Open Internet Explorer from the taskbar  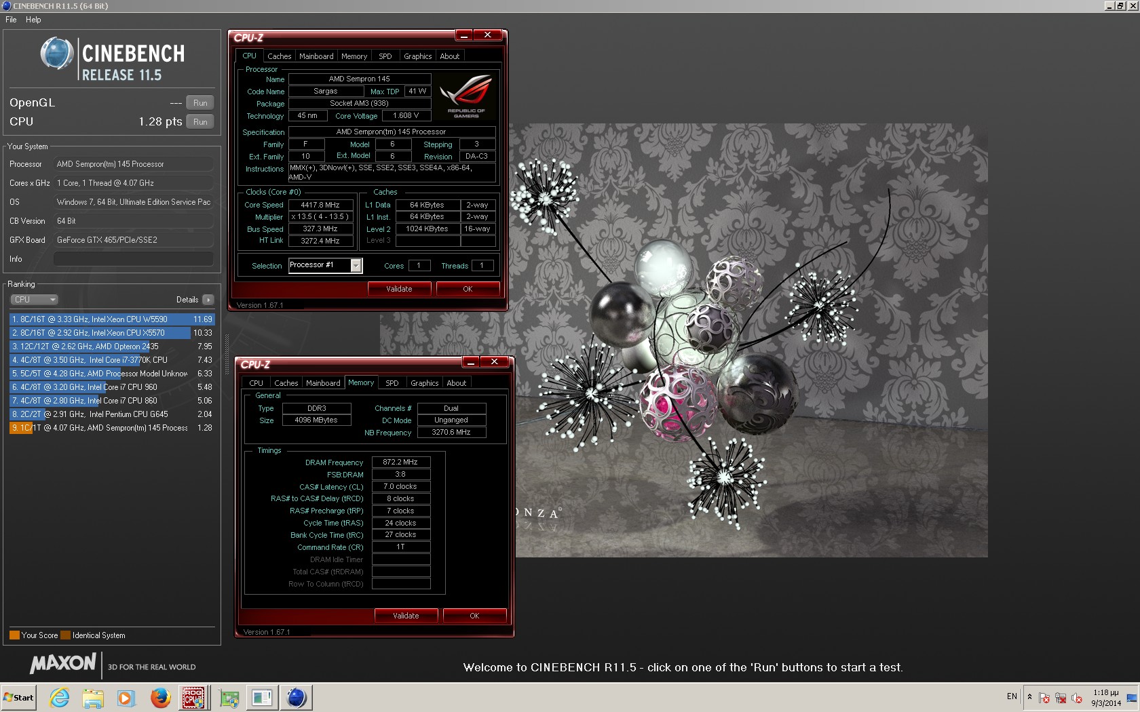coord(60,698)
